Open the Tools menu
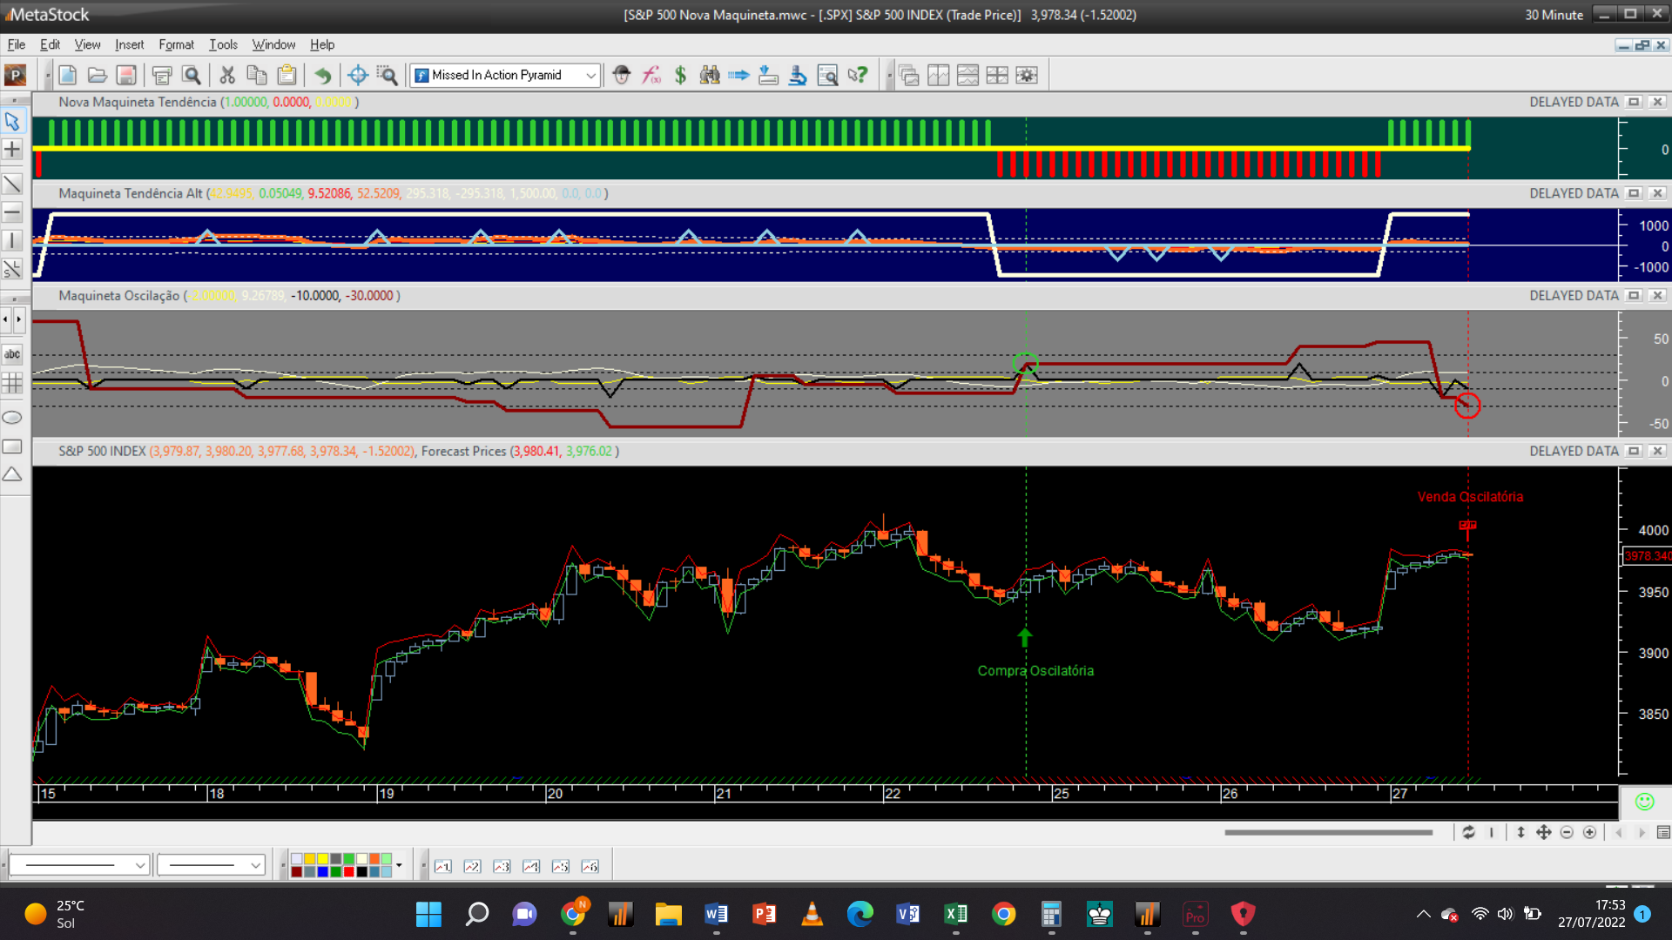 point(223,44)
